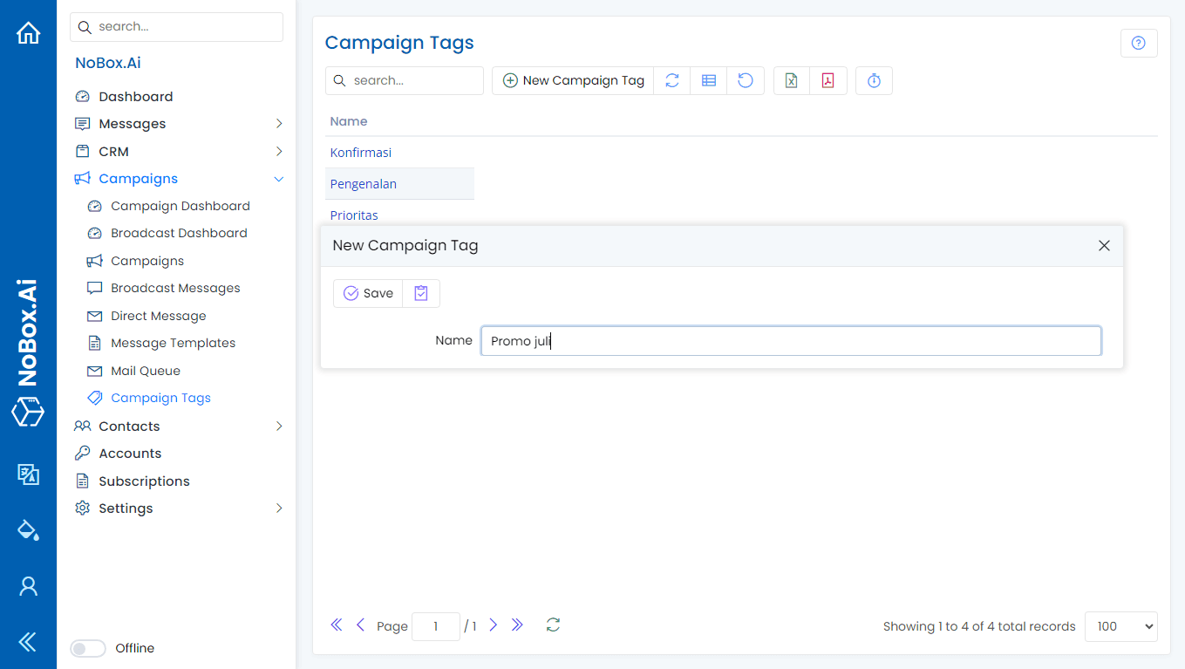Open the records-per-page dropdown showing 100

tap(1120, 626)
